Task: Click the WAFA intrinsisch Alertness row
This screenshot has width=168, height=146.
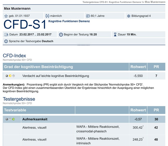Action: tap(84, 140)
